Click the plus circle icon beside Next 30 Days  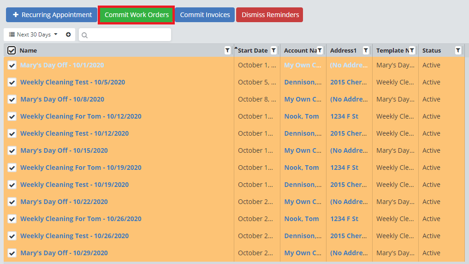(68, 35)
